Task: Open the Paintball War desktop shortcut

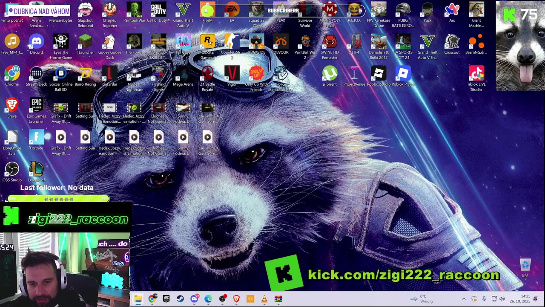Action: coord(134,13)
